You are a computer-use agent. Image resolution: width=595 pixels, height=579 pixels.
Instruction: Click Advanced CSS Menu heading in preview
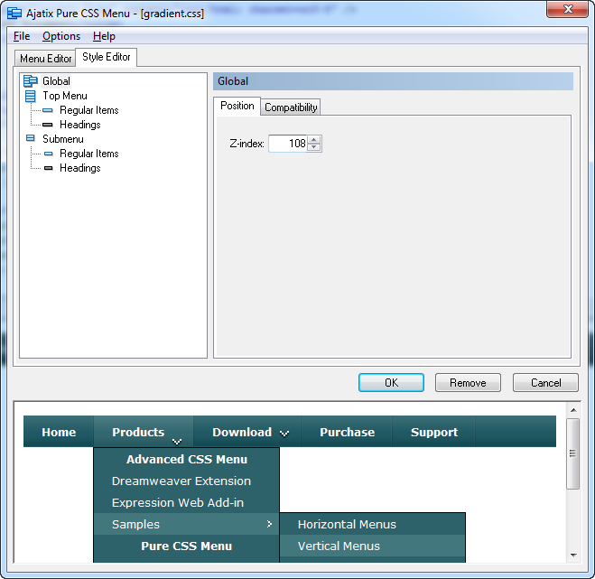tap(187, 460)
